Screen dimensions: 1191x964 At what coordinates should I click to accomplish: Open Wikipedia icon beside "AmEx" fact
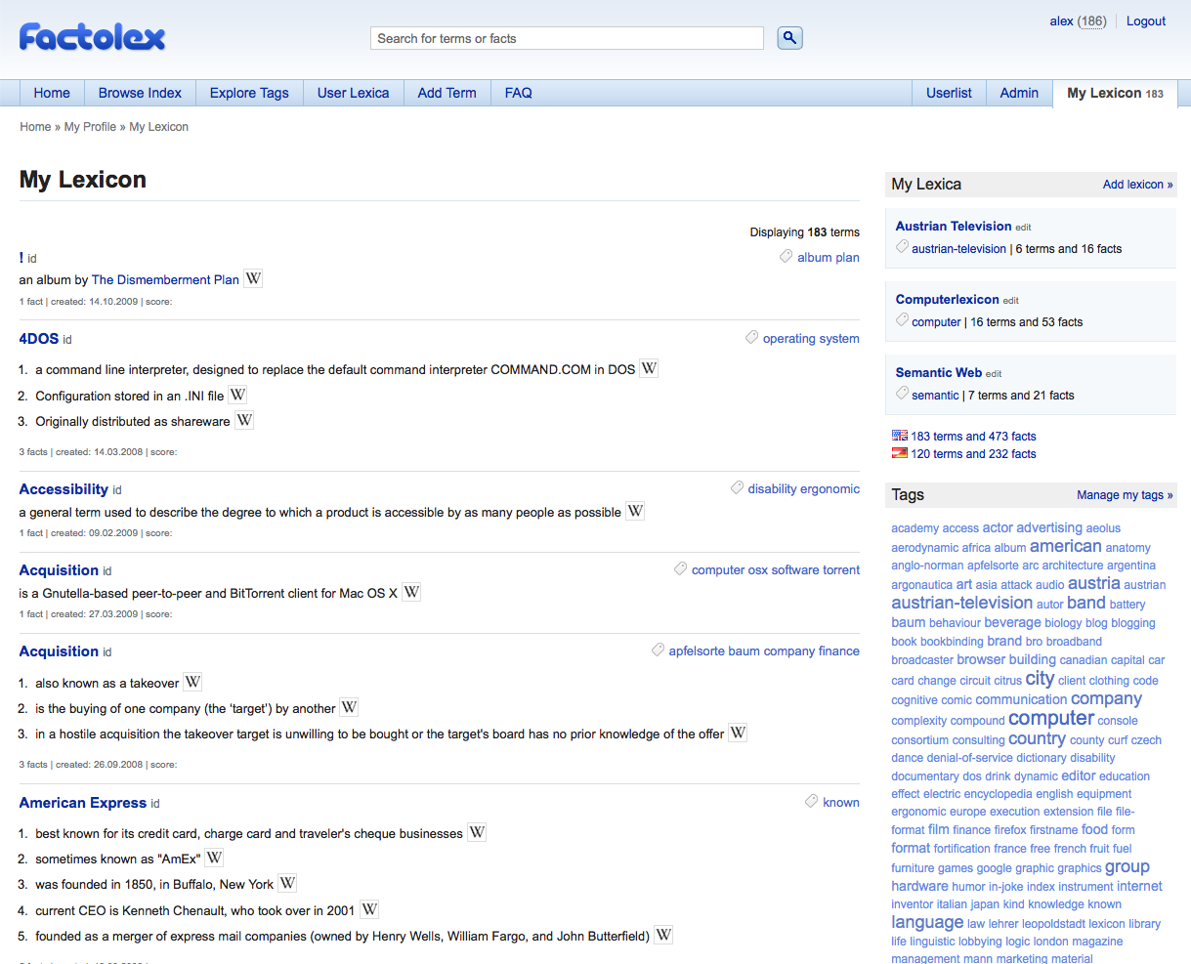click(x=214, y=858)
